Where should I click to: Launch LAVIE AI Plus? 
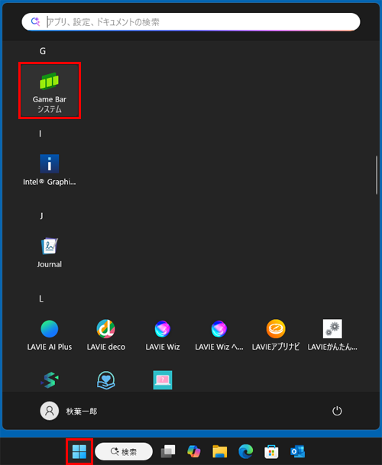[x=50, y=334]
